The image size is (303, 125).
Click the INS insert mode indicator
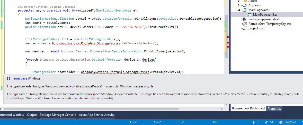click(x=215, y=122)
